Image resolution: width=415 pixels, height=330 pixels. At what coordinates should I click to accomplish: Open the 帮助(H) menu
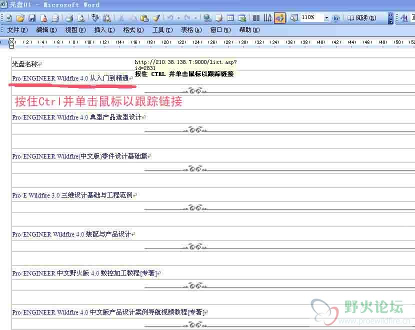[249, 30]
